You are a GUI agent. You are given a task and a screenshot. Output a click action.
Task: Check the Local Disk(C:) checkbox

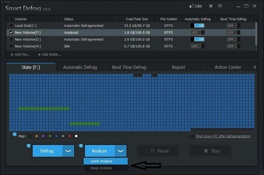11,26
